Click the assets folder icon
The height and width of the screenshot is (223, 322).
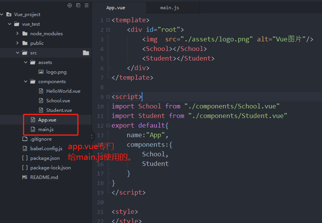pyautogui.click(x=33, y=62)
